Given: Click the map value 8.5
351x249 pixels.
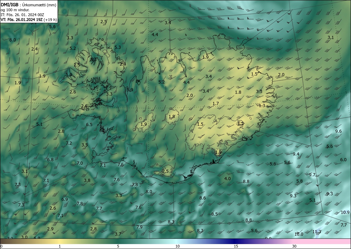Looking at the screenshot, I should (214, 214).
